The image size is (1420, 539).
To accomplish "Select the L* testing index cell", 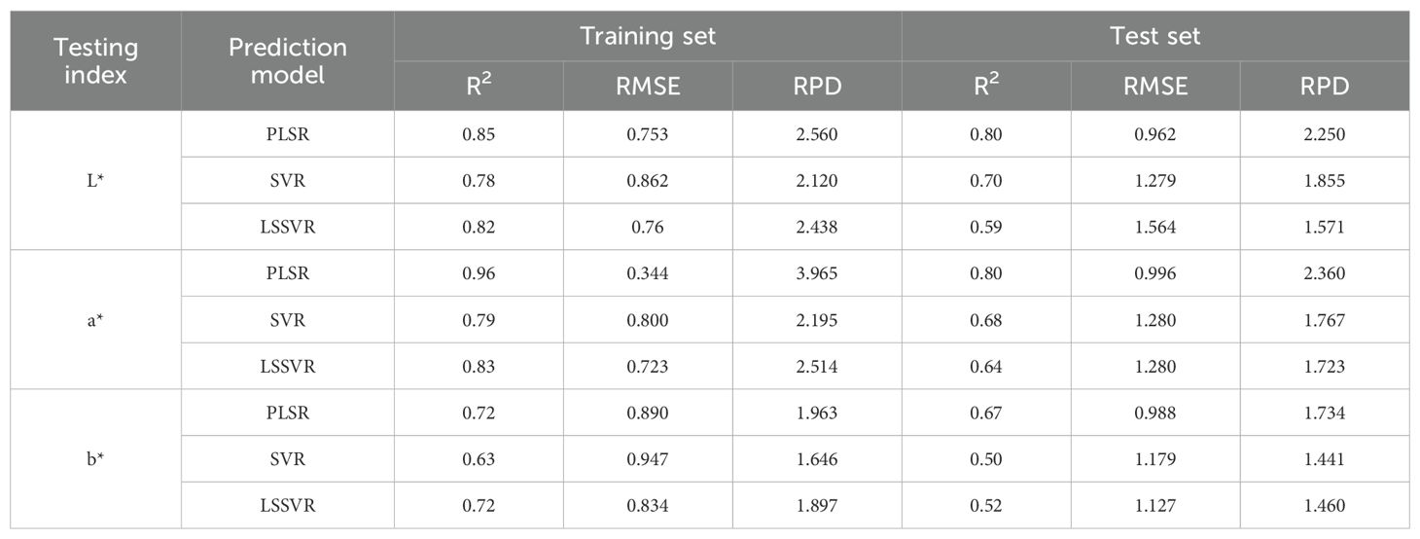I will tap(95, 180).
